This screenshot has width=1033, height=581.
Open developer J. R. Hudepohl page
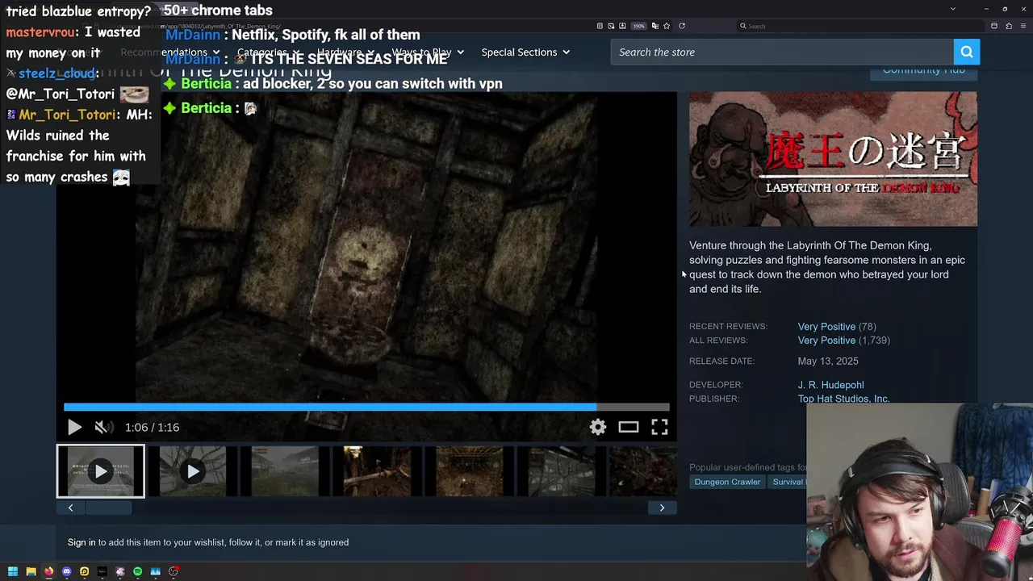click(830, 385)
